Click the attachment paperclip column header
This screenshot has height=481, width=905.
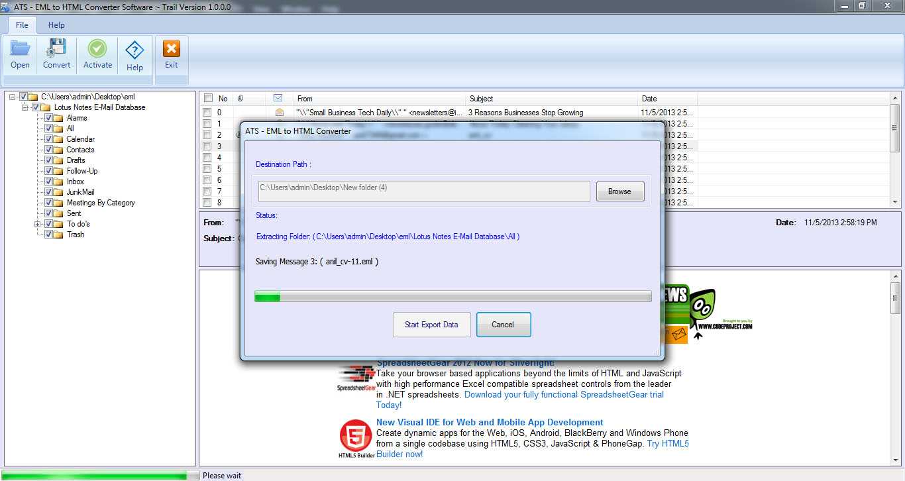pyautogui.click(x=240, y=98)
